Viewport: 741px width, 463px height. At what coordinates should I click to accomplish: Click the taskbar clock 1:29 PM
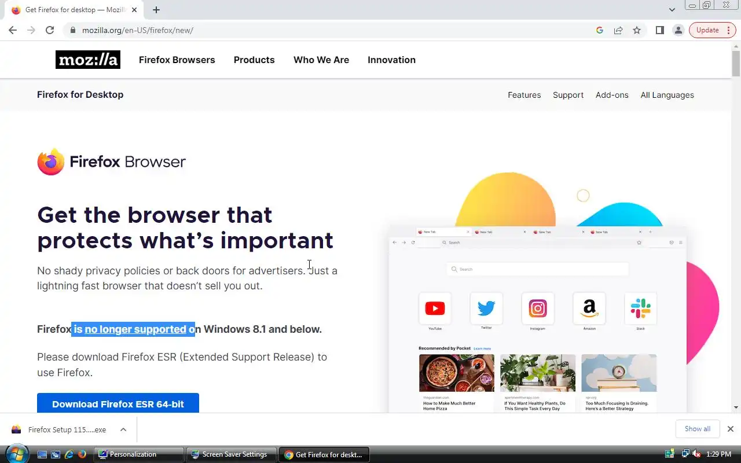pos(718,454)
